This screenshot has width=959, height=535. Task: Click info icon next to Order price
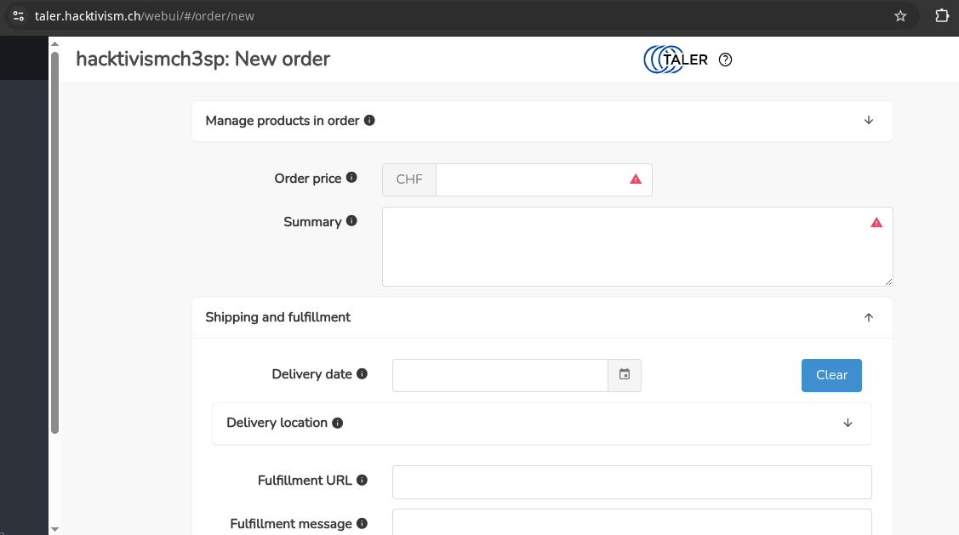click(351, 179)
